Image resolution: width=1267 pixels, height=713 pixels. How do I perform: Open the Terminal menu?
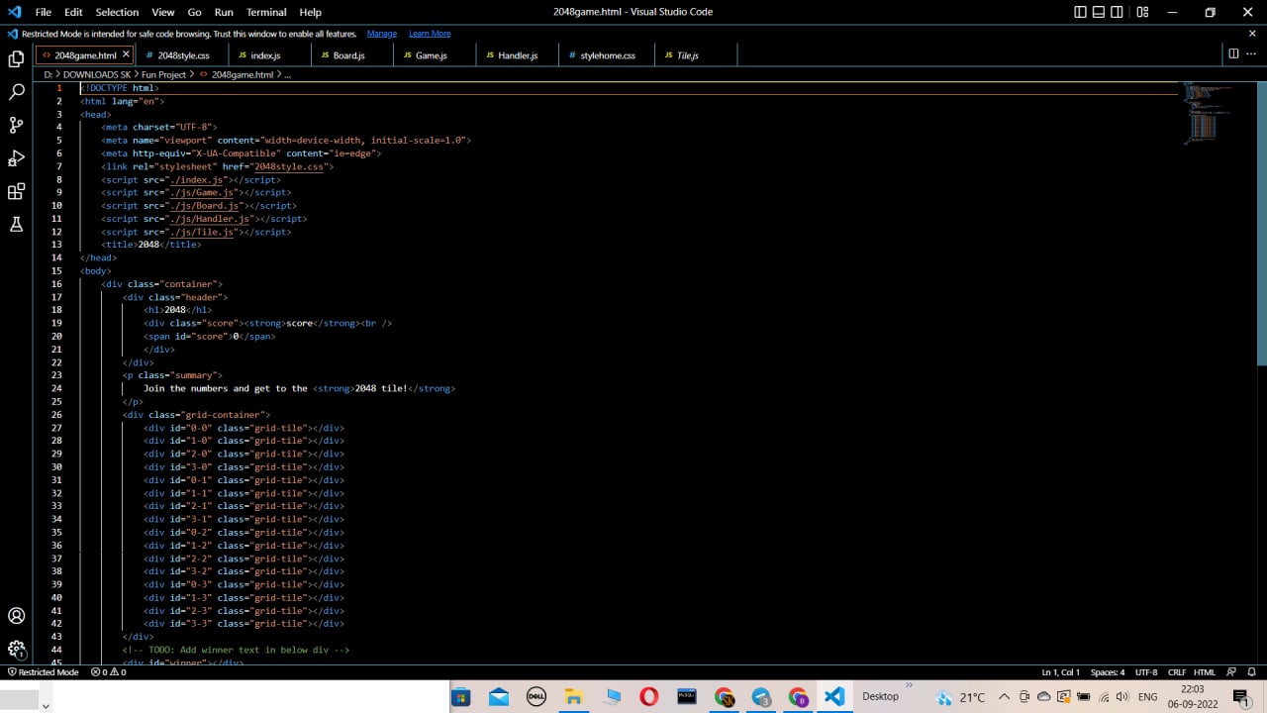click(266, 12)
